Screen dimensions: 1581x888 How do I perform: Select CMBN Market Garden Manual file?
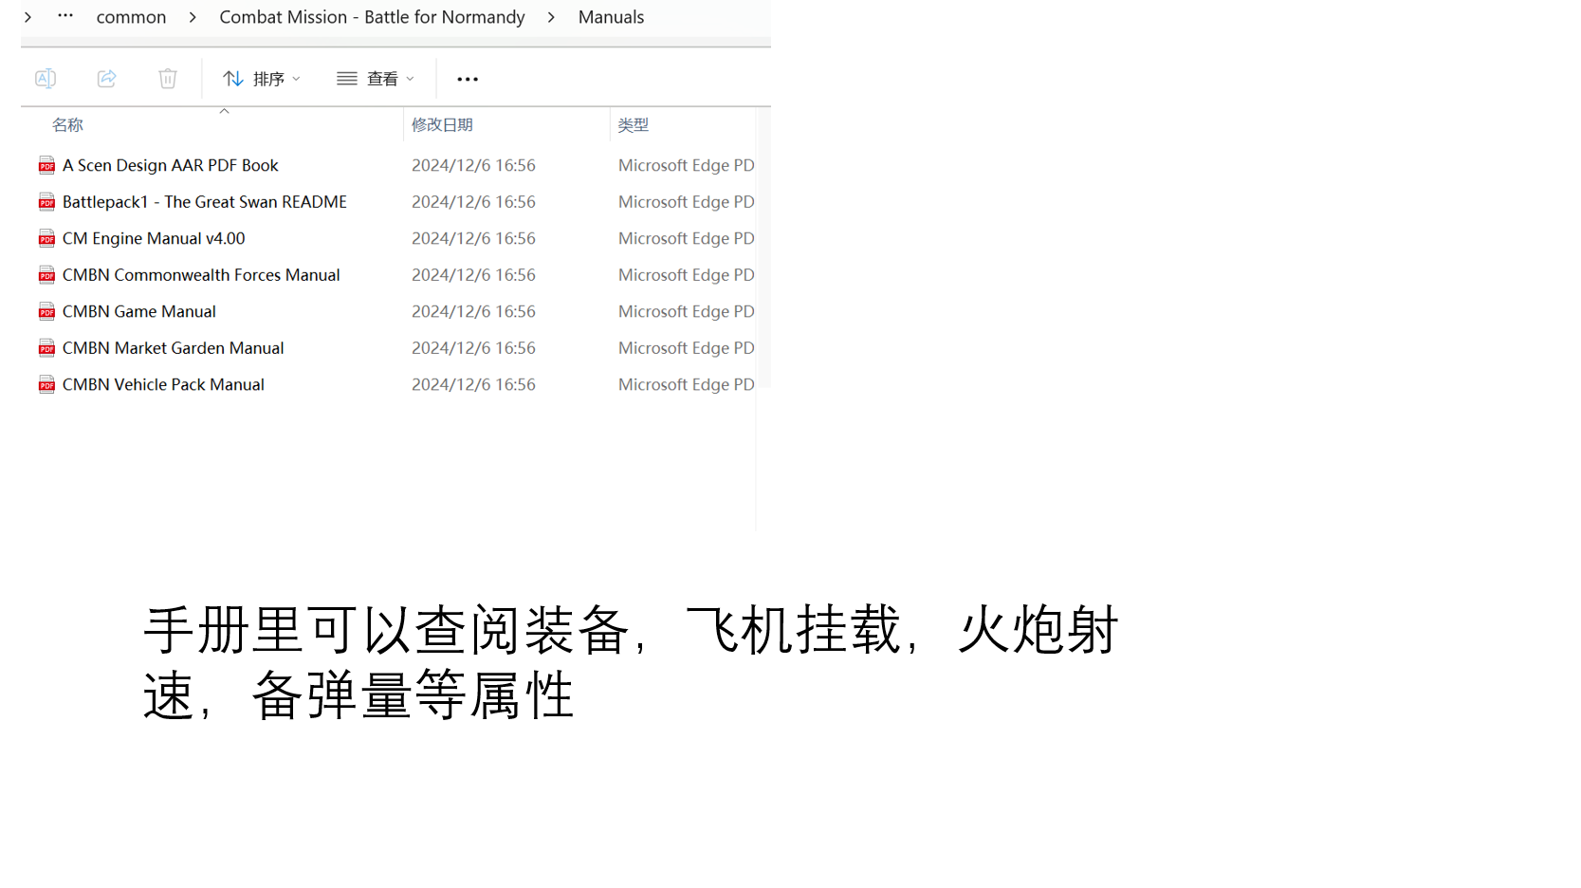point(173,348)
